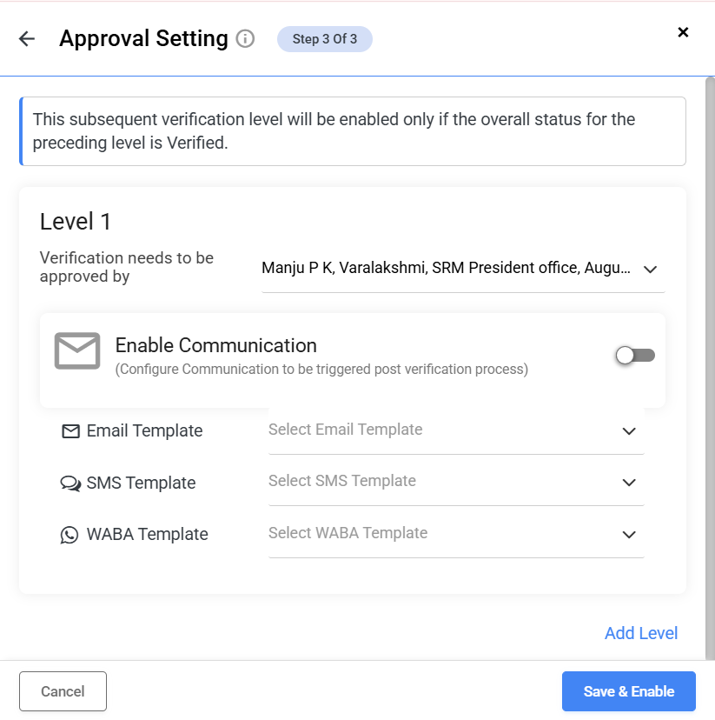Open the Select WABA Template dropdown
Screen dimensions: 715x720
point(456,534)
